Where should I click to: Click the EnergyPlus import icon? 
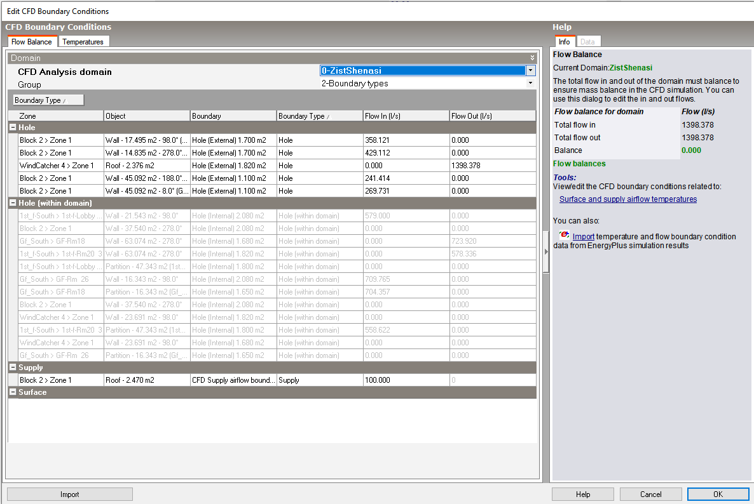[565, 235]
